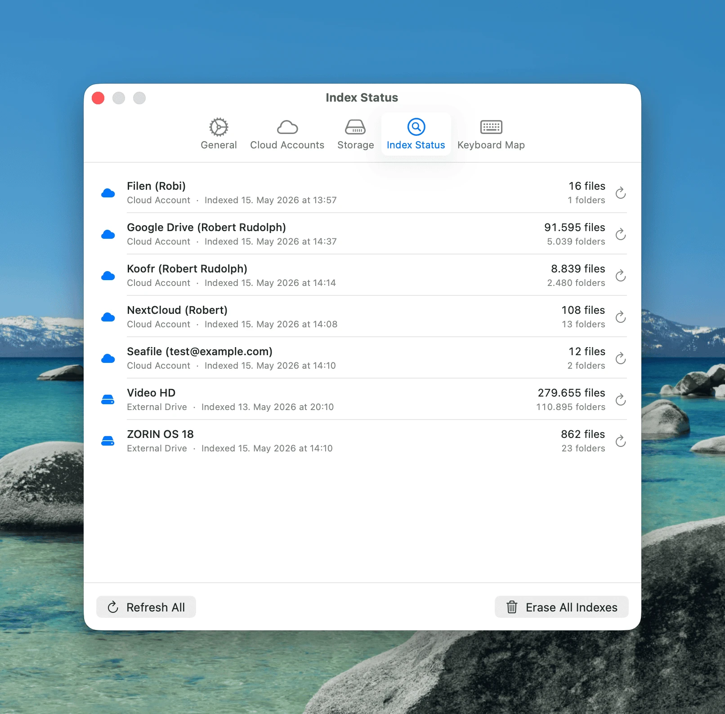Screen dimensions: 725x714
Task: Open the General preferences tab
Action: coord(219,134)
